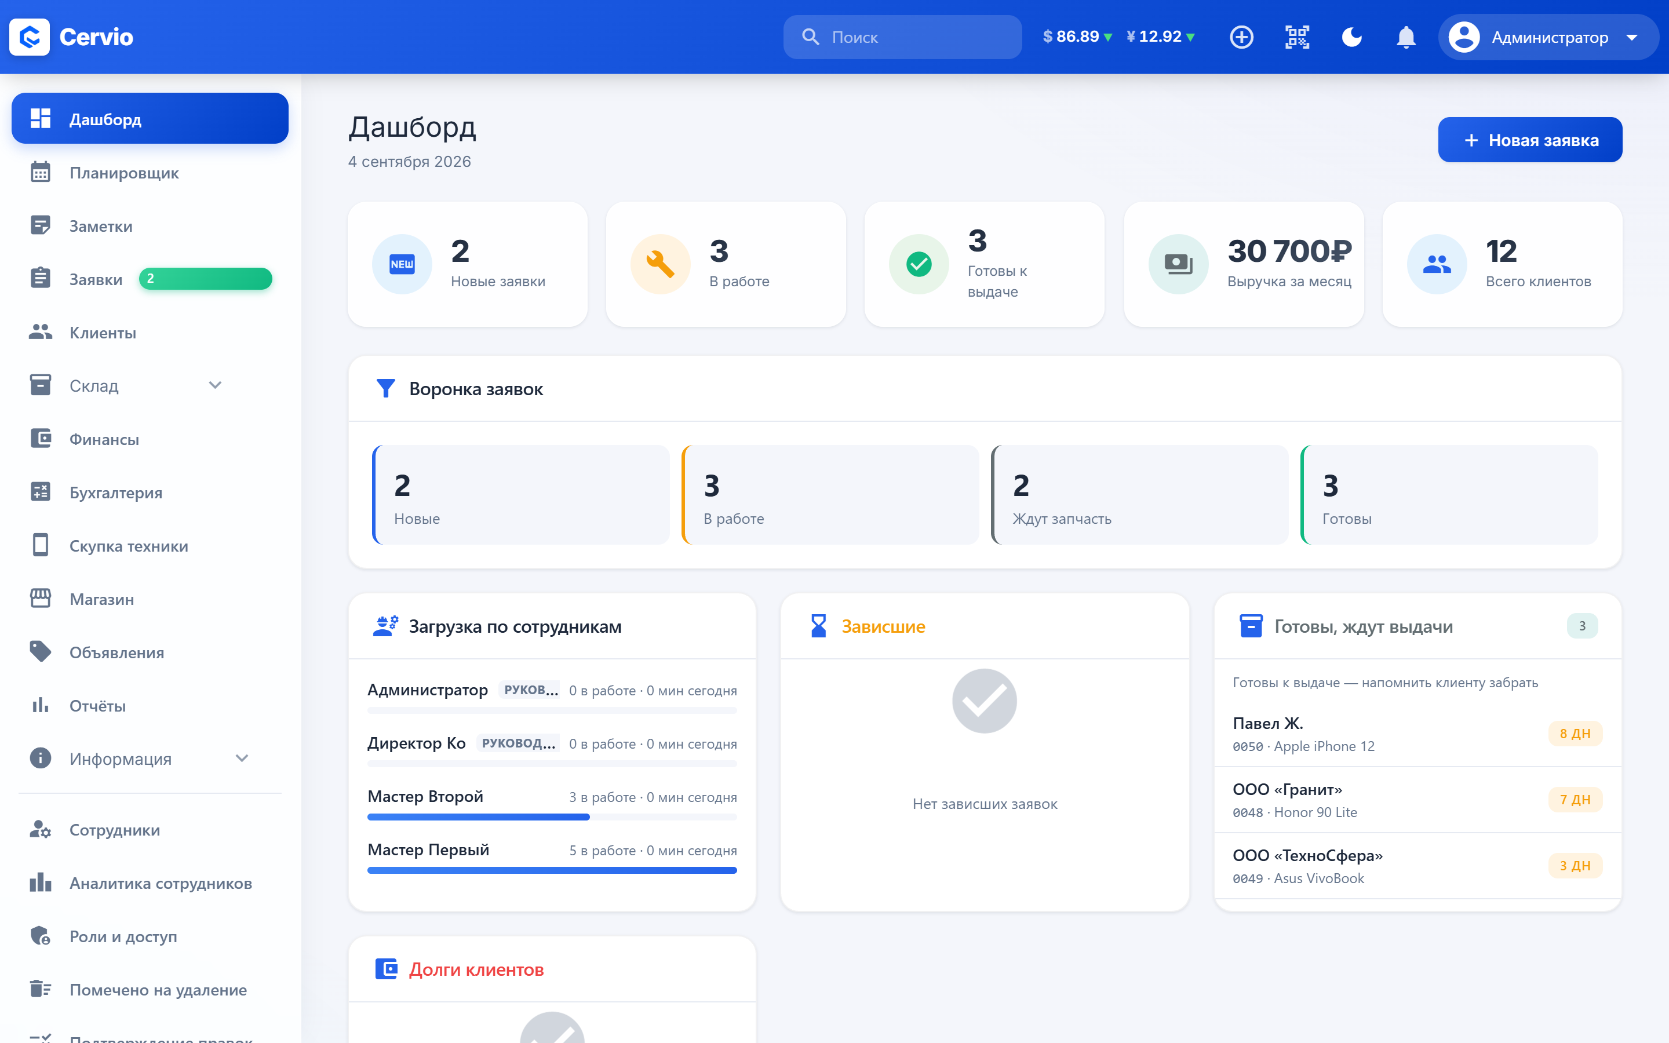Expand the Информация submenu chevron
Viewport: 1669px width, 1043px height.
pos(242,758)
